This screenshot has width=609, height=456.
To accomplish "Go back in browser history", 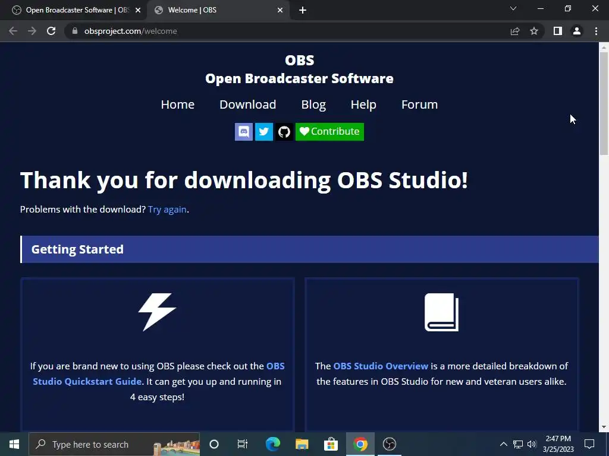I will [x=13, y=31].
